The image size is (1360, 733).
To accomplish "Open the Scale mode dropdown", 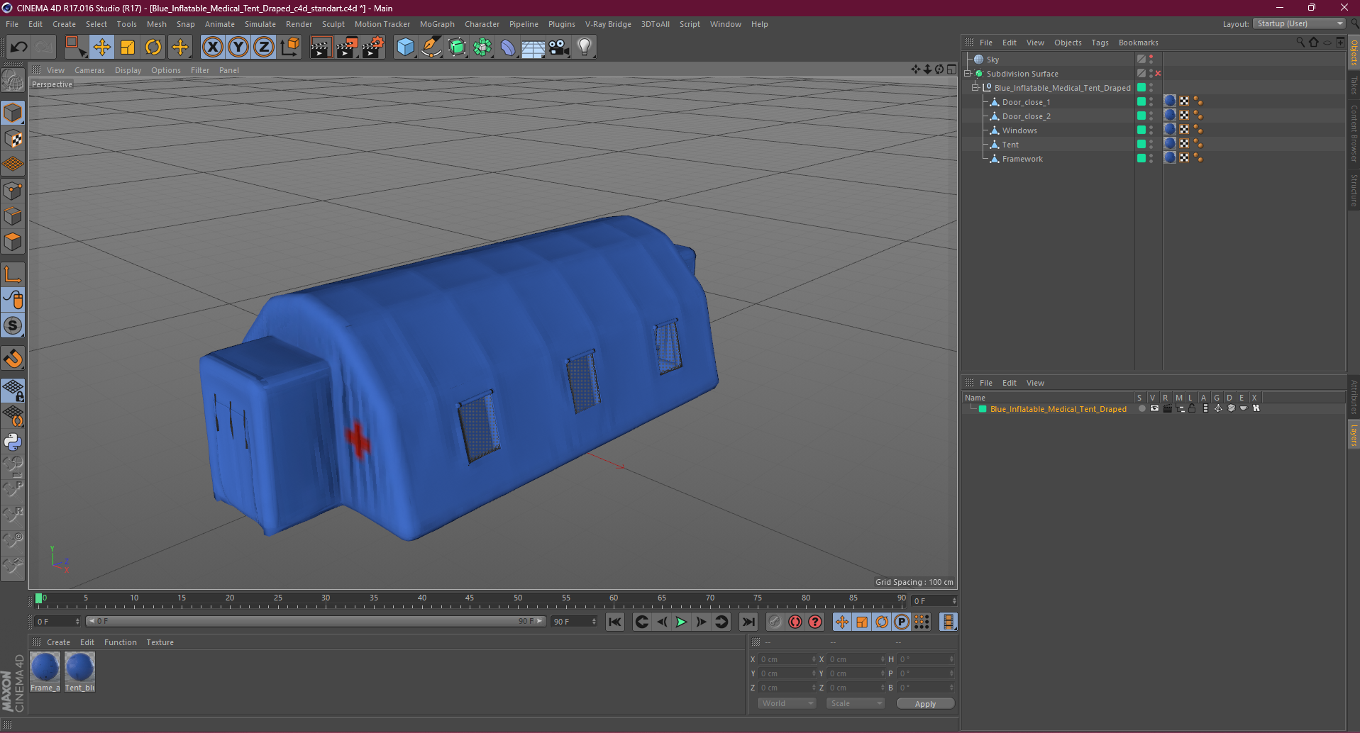I will (x=856, y=703).
